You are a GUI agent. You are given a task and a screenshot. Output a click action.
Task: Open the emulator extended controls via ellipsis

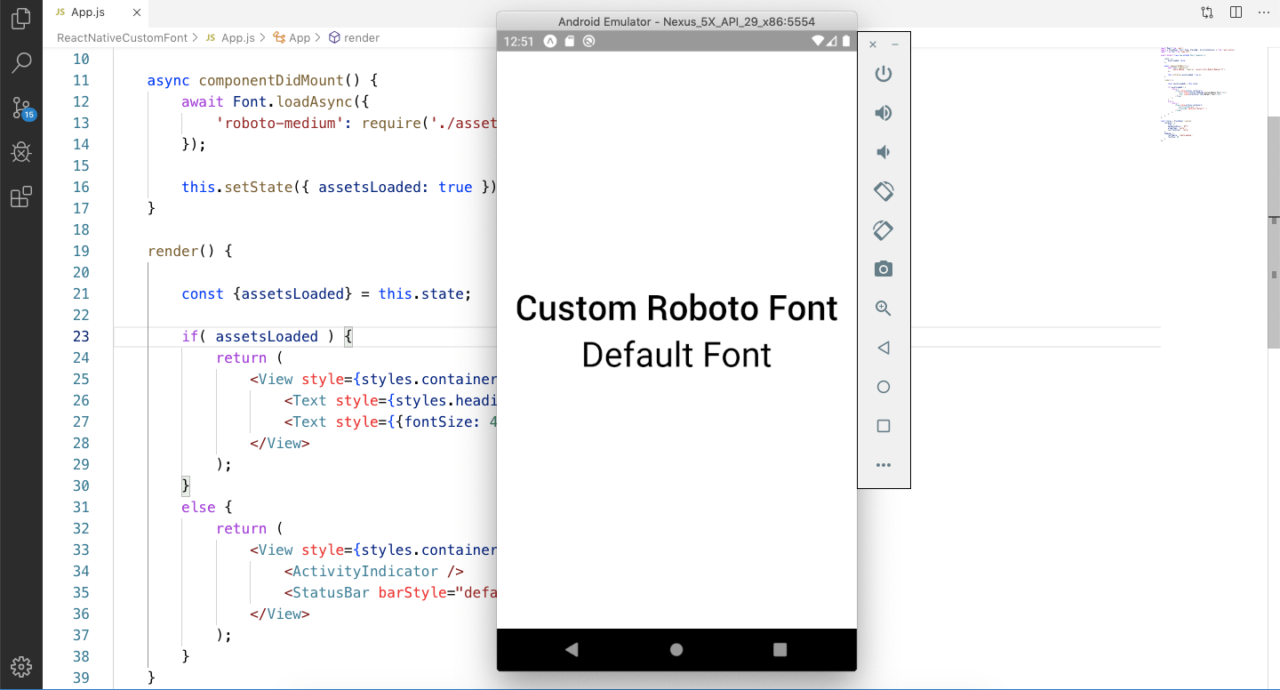click(883, 464)
